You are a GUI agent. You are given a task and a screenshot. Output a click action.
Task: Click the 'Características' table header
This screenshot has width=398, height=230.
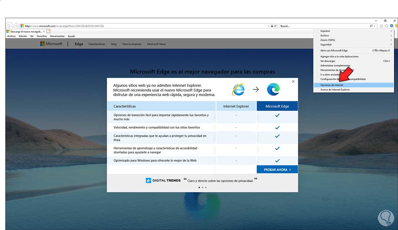161,106
